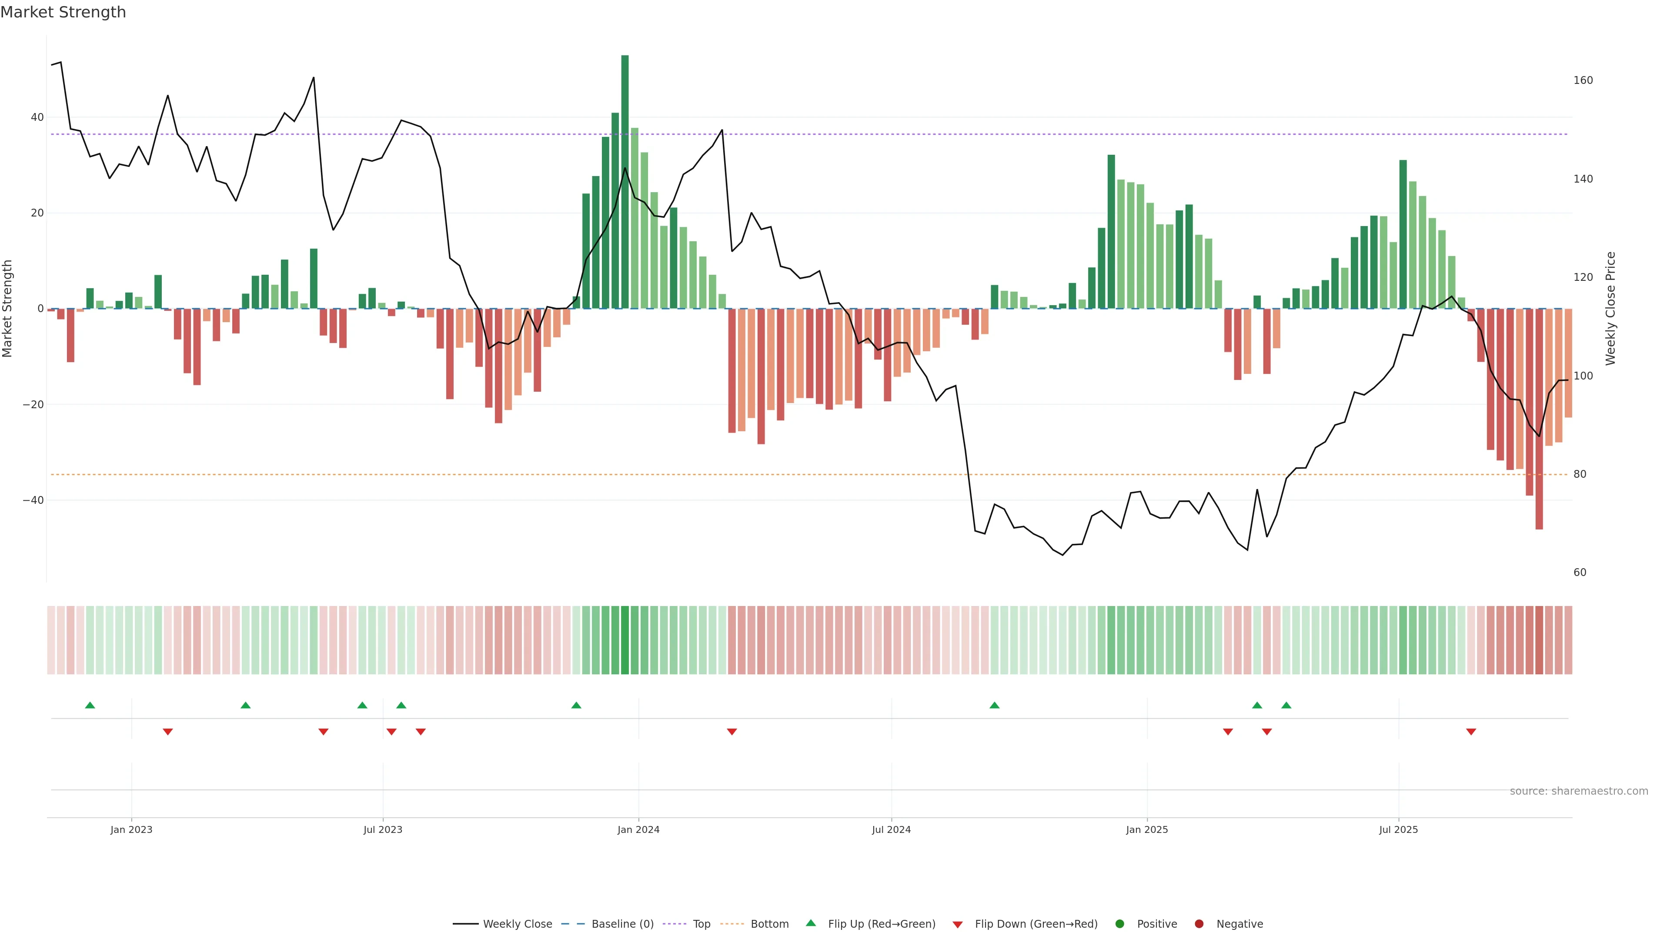Click darkest green cell in heatmap strip

625,640
